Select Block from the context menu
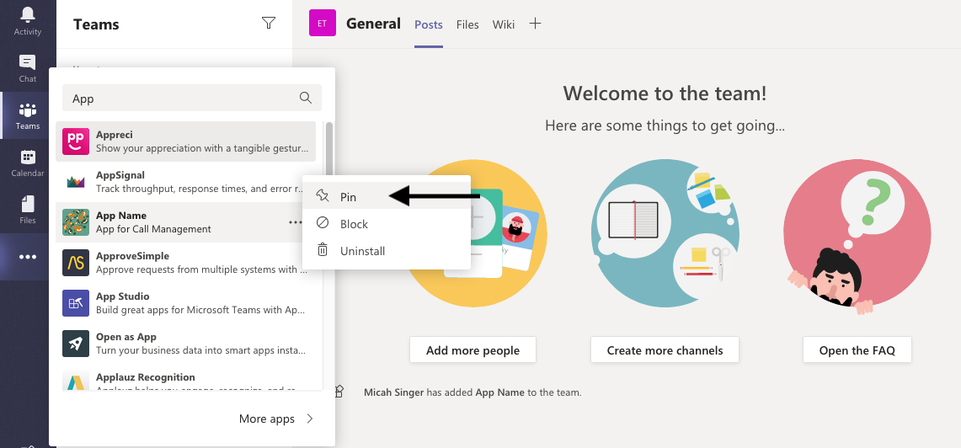The height and width of the screenshot is (448, 961). [386, 223]
